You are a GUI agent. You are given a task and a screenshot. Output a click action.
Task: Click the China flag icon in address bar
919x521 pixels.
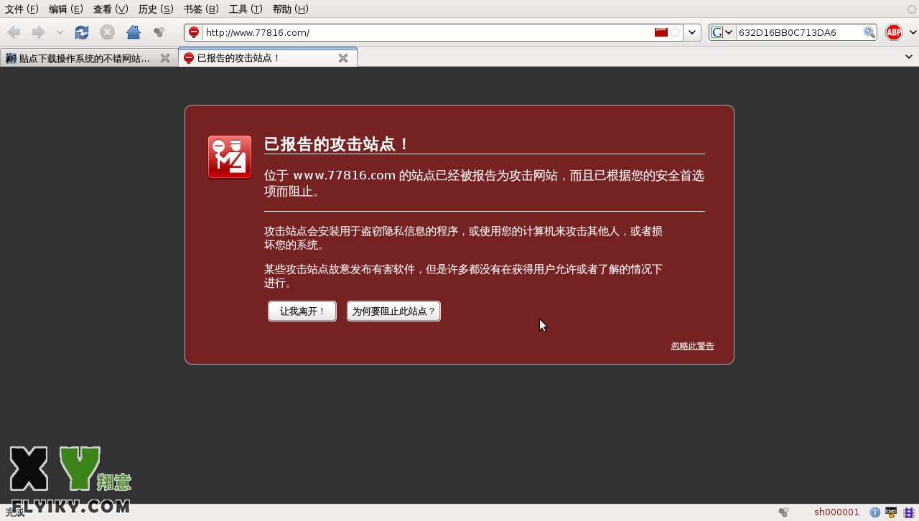tap(661, 32)
